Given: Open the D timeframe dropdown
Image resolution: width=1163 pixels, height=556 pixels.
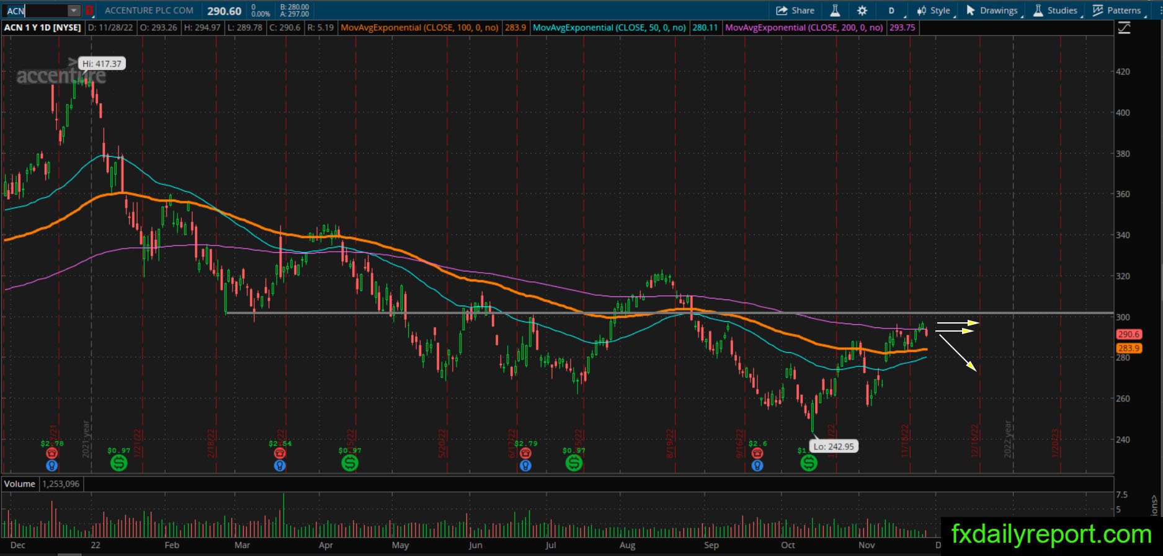Looking at the screenshot, I should click(893, 11).
